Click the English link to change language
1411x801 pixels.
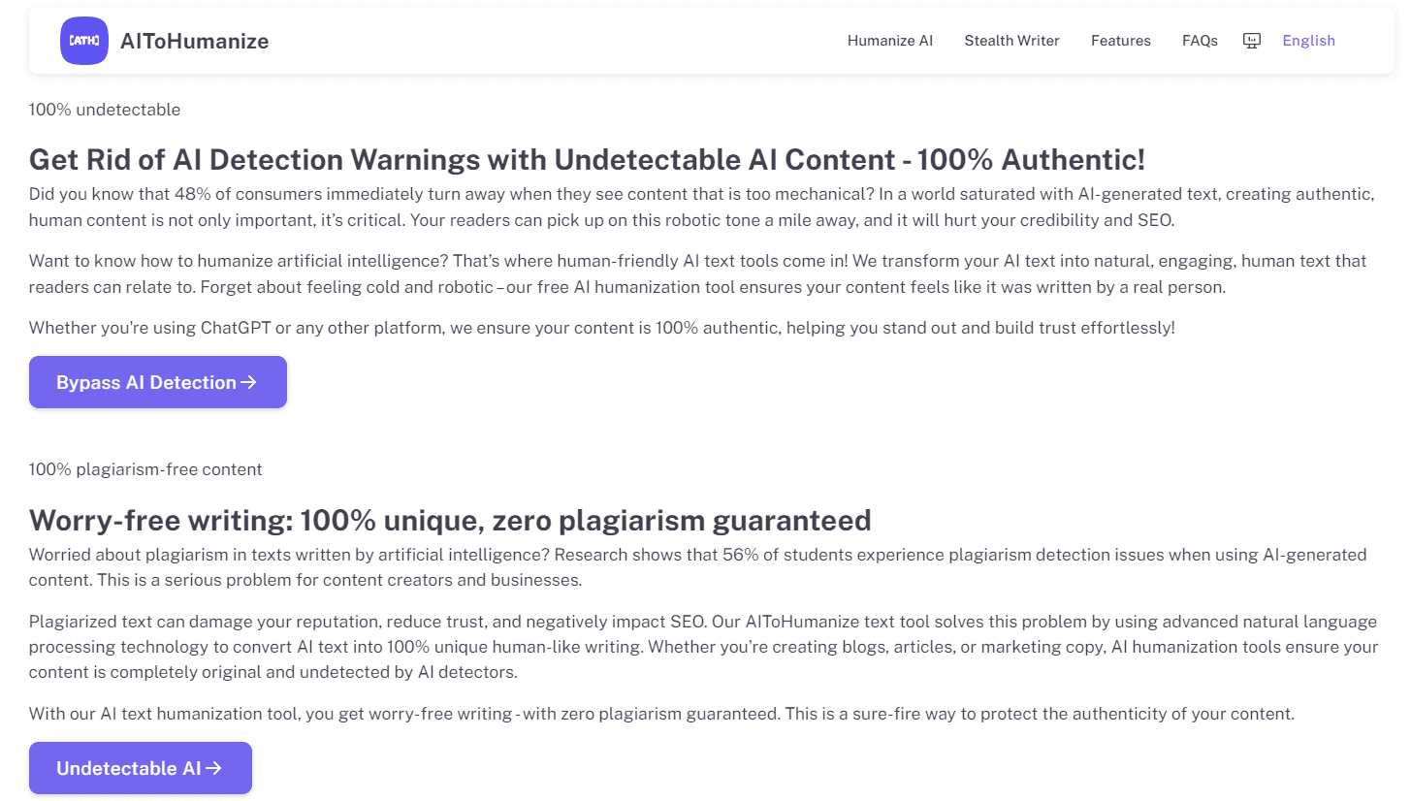coord(1308,40)
